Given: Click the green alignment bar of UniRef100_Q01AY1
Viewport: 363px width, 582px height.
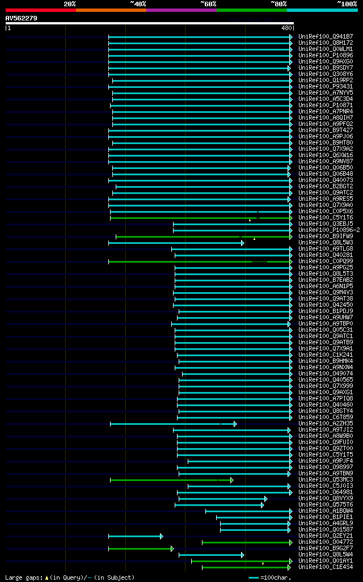Looking at the screenshot, I should tap(242, 561).
